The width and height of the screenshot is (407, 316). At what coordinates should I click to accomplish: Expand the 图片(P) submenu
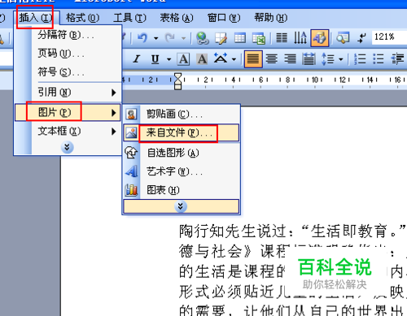(68, 112)
